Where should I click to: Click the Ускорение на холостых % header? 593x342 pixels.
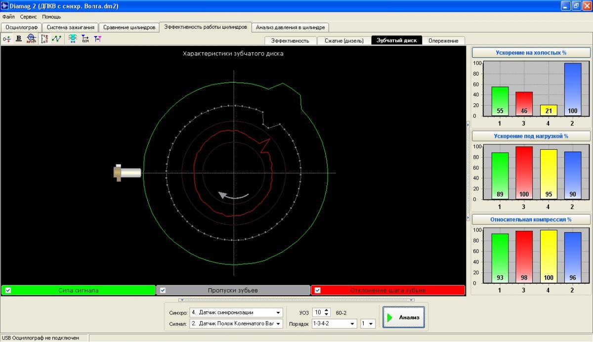[531, 52]
